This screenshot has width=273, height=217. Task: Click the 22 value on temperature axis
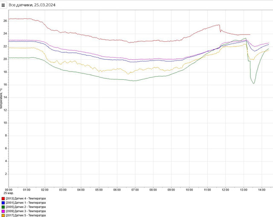pyautogui.click(x=5, y=46)
